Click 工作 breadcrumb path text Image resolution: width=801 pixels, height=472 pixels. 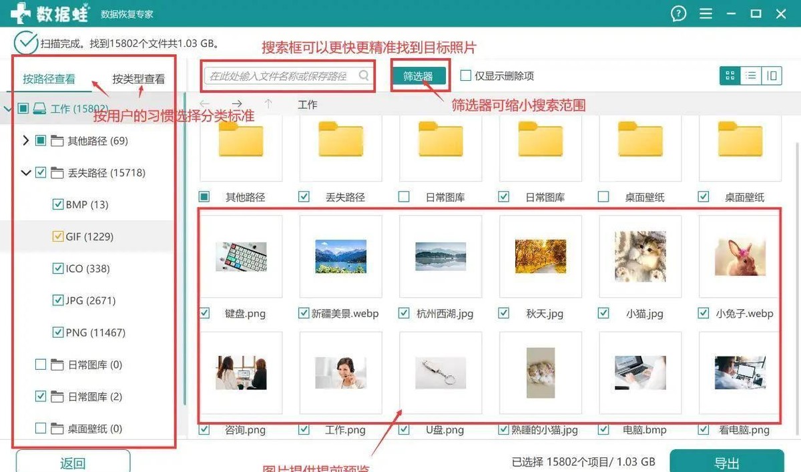(307, 105)
